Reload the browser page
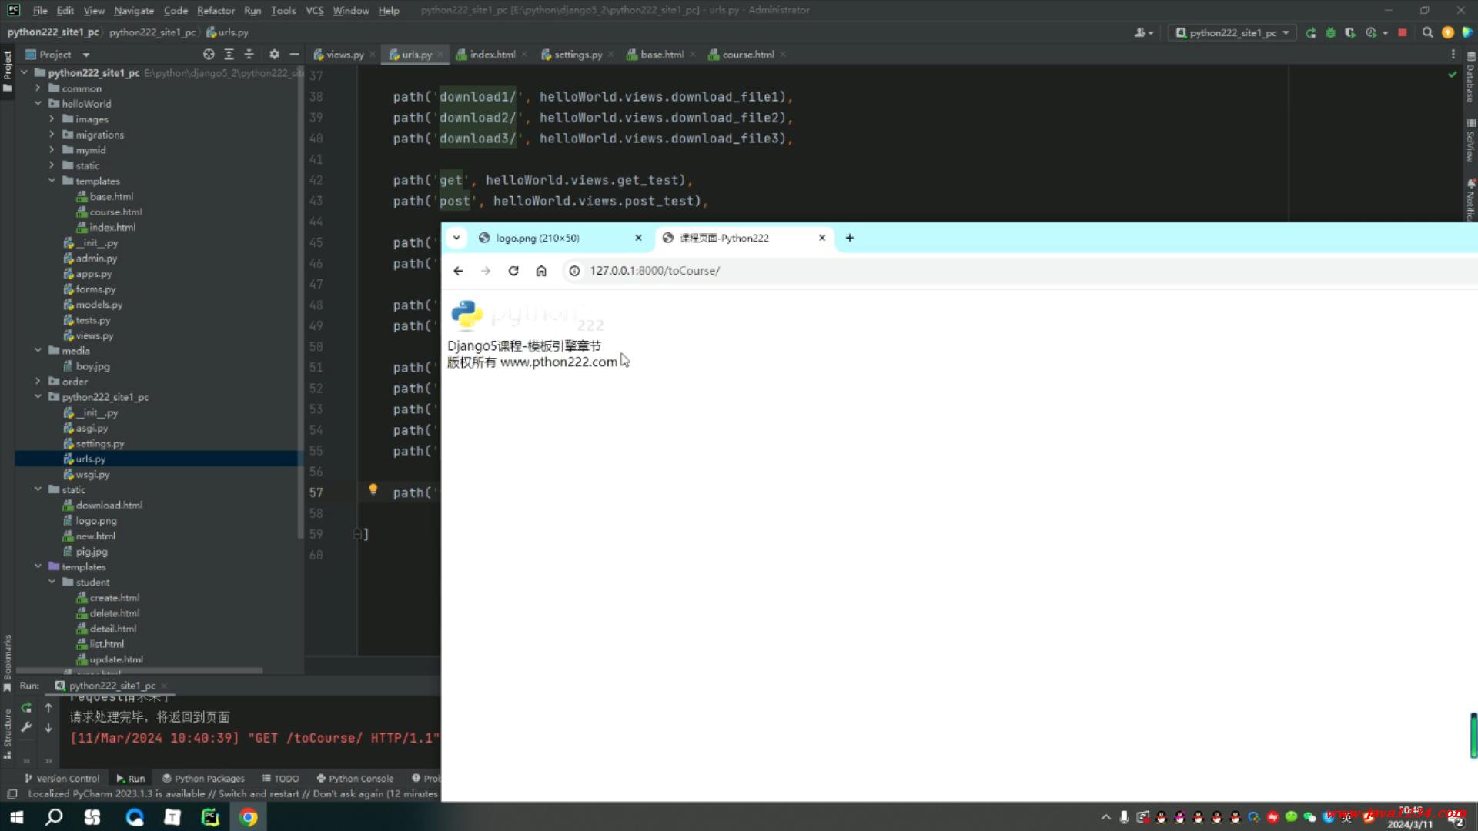 tap(513, 271)
